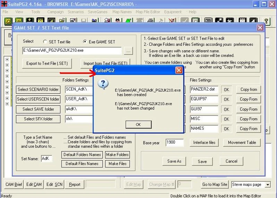Screen dimensions: 277x198
Task: Click the green toolbar icon with yellow arrow
Action: pos(8,21)
